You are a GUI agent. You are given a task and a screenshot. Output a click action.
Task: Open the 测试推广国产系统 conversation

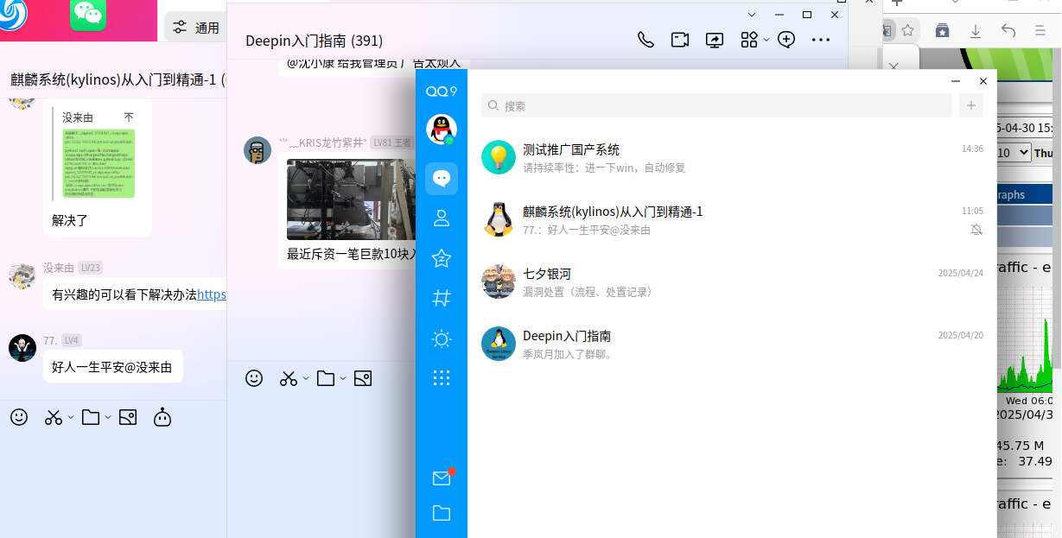(x=732, y=157)
